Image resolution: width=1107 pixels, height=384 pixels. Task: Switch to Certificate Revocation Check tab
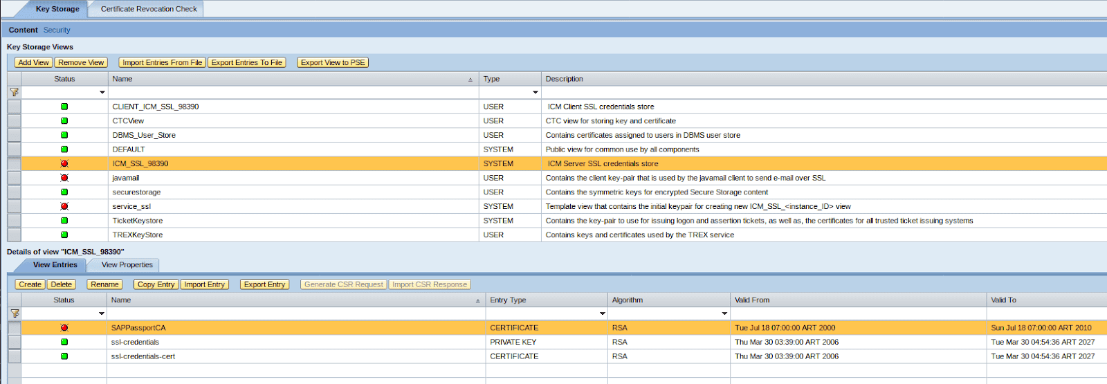click(x=149, y=9)
